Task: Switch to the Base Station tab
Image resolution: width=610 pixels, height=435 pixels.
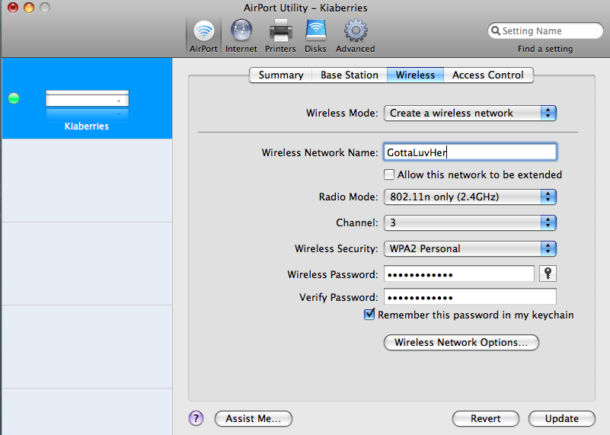Action: click(x=350, y=75)
